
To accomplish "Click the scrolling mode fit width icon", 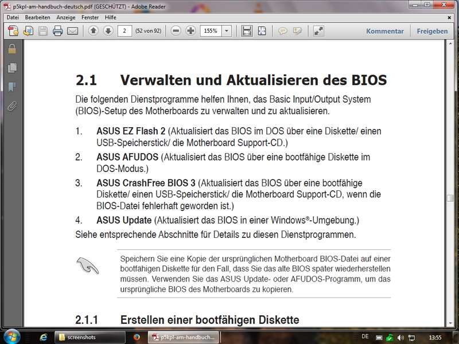I will pyautogui.click(x=247, y=31).
